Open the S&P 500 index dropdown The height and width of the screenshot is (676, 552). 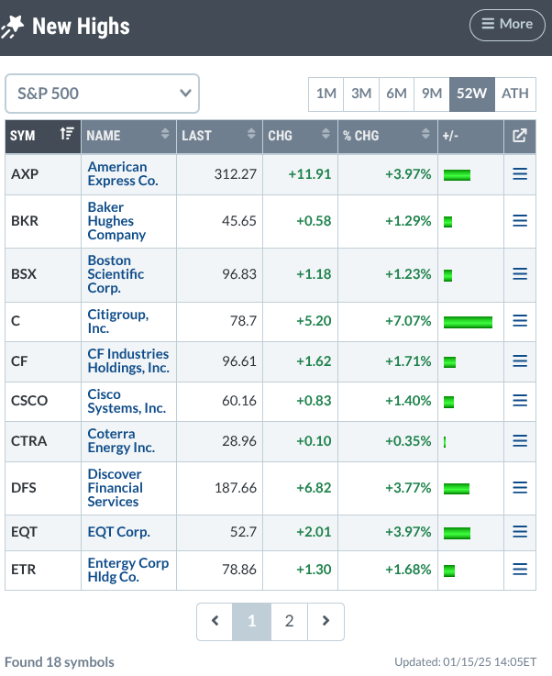pyautogui.click(x=102, y=94)
